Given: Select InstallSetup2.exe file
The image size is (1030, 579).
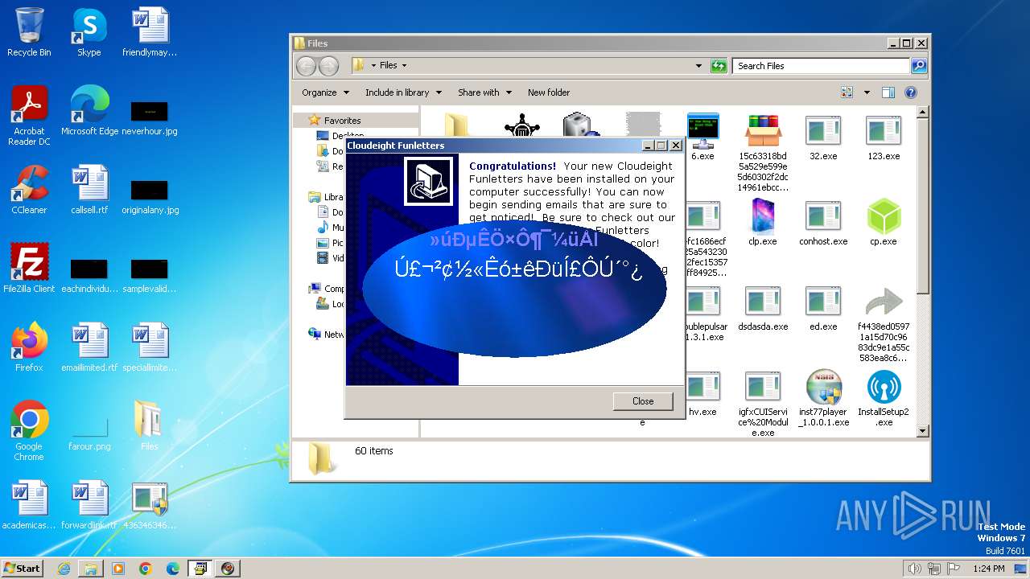Looking at the screenshot, I should [x=884, y=397].
